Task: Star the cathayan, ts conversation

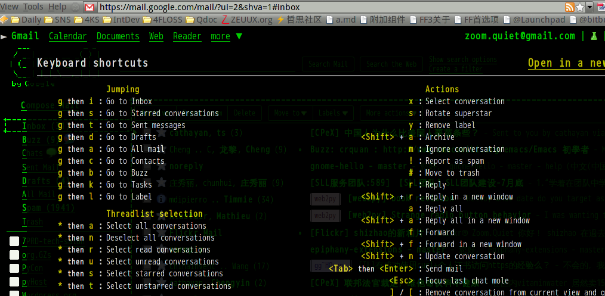Action: point(162,133)
